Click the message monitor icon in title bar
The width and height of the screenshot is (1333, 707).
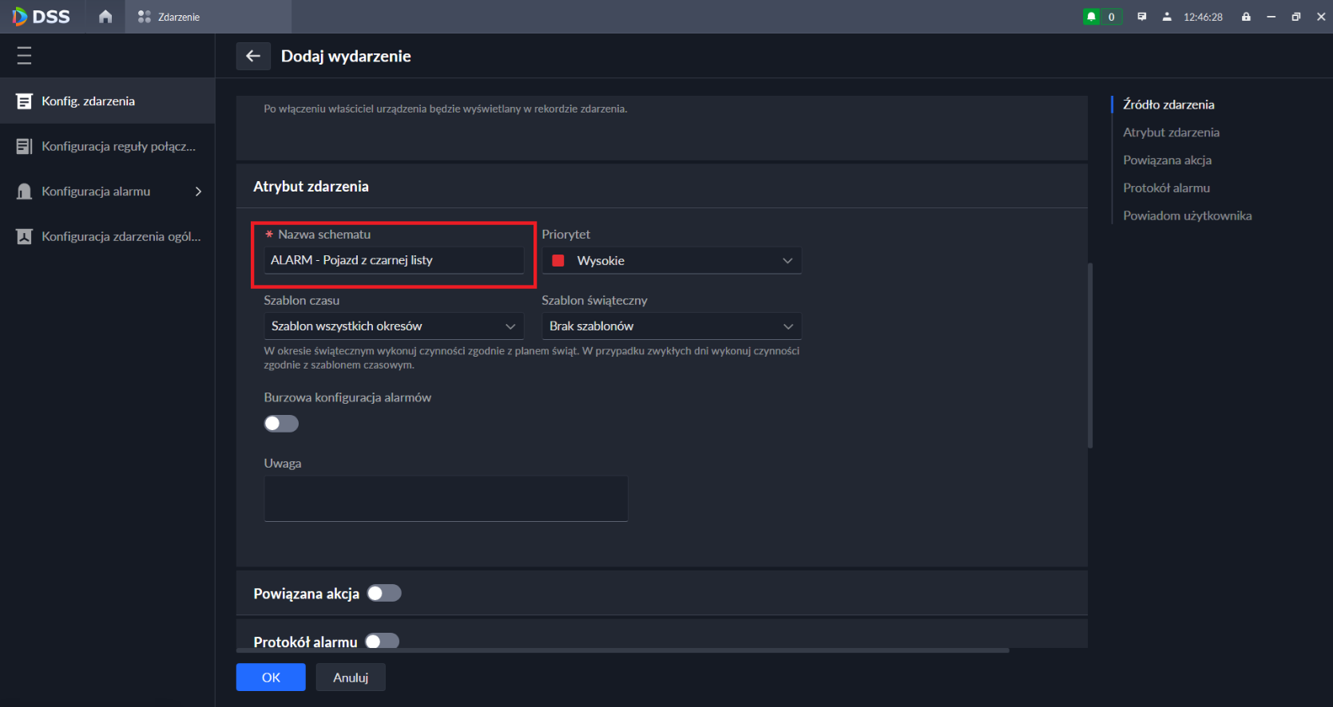pyautogui.click(x=1142, y=17)
